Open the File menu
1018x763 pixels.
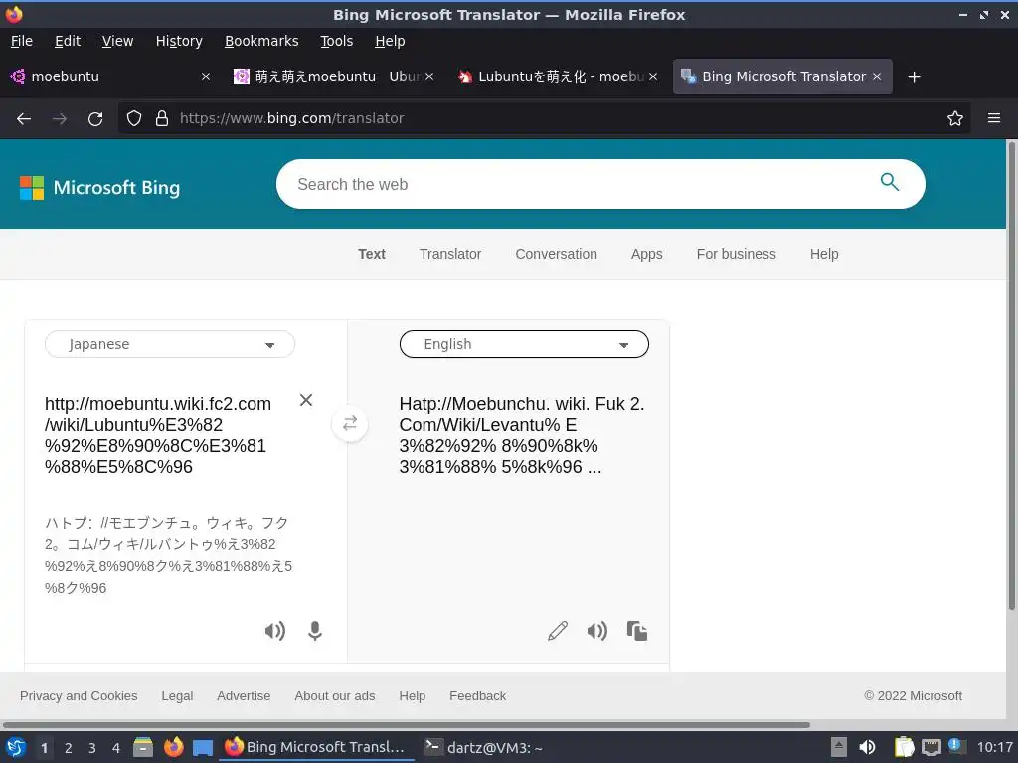(22, 41)
